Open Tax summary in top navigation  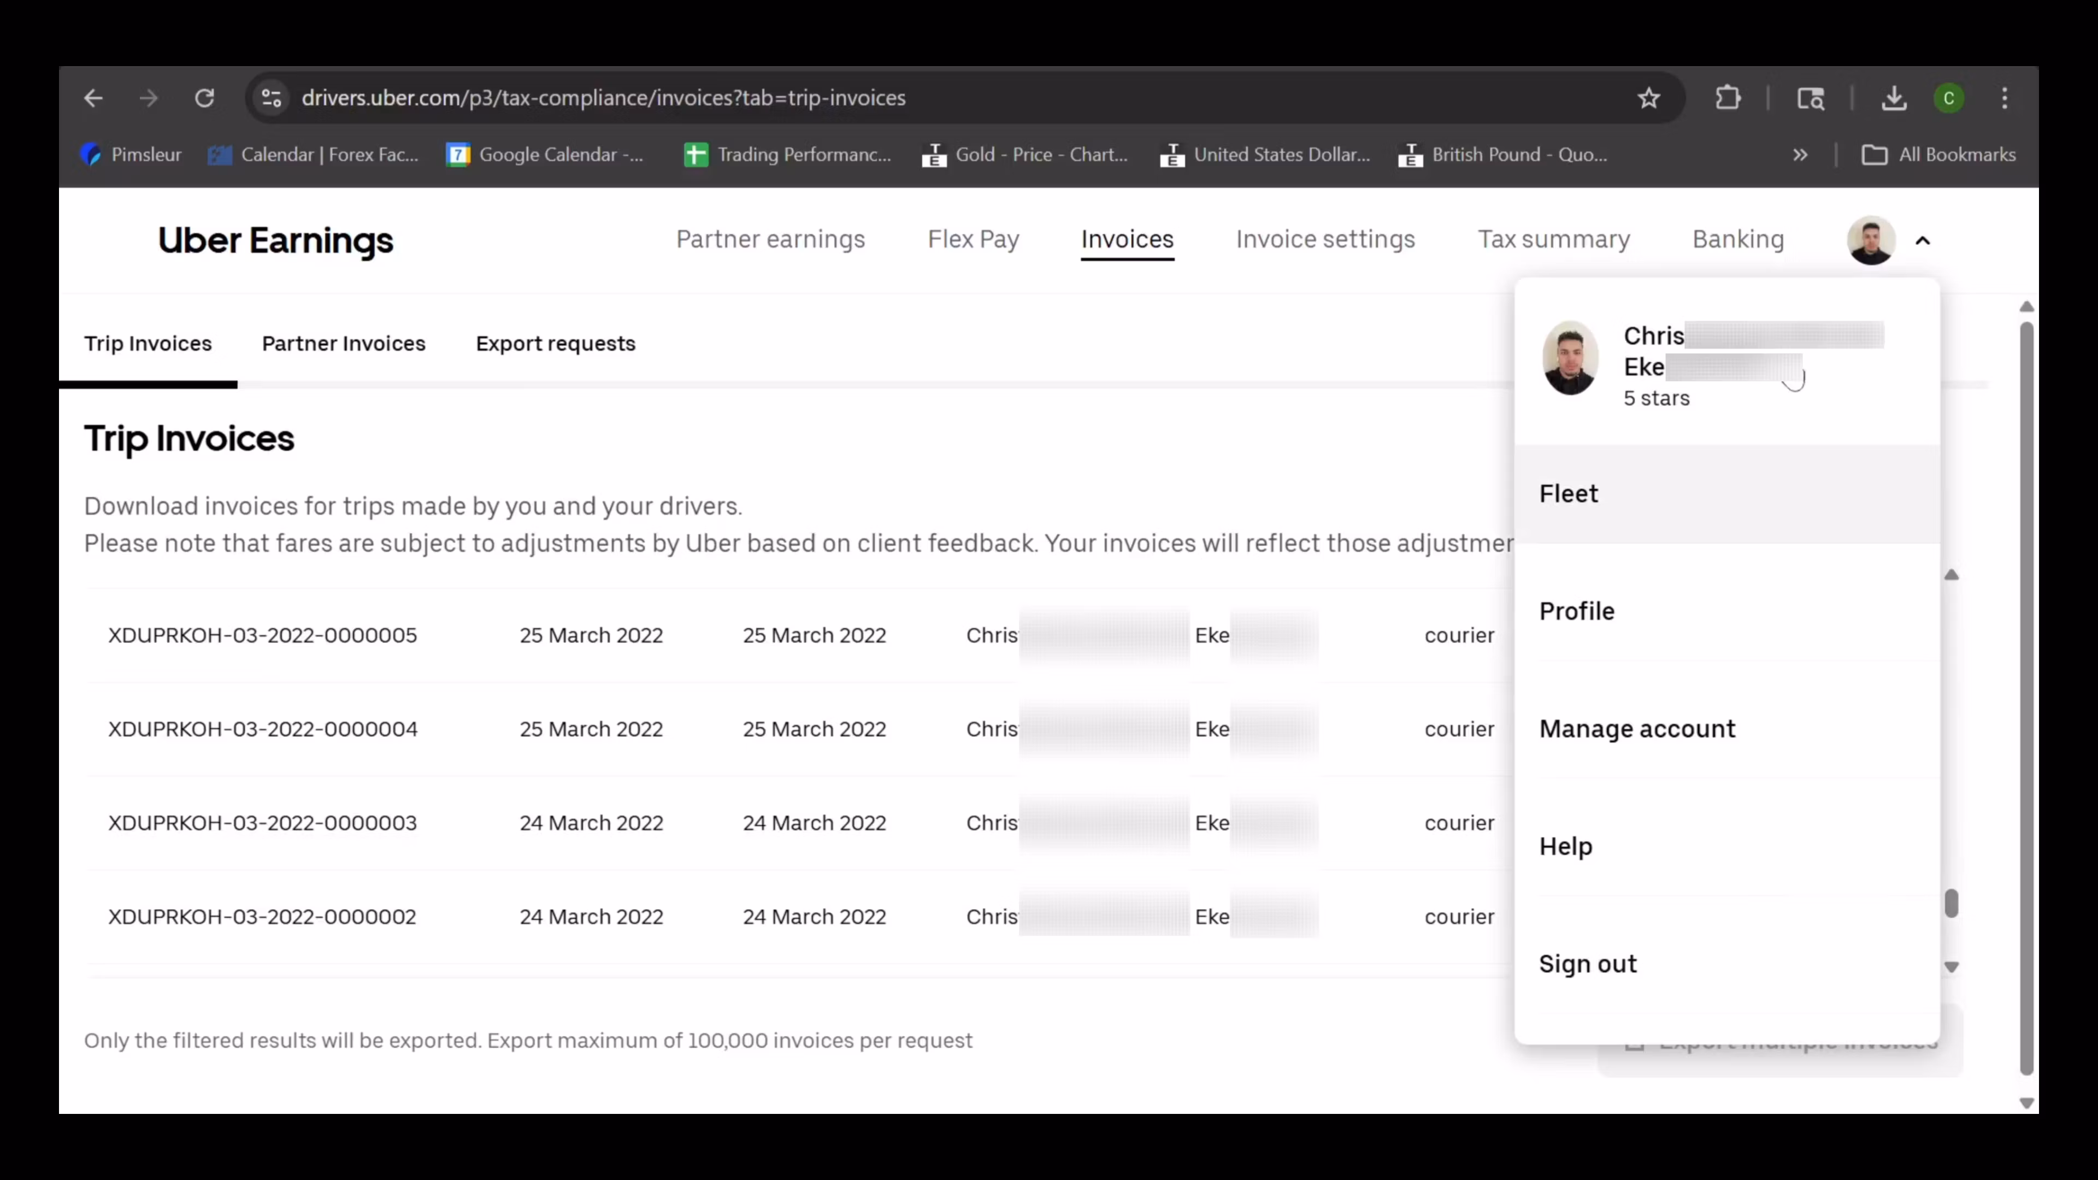click(x=1554, y=239)
